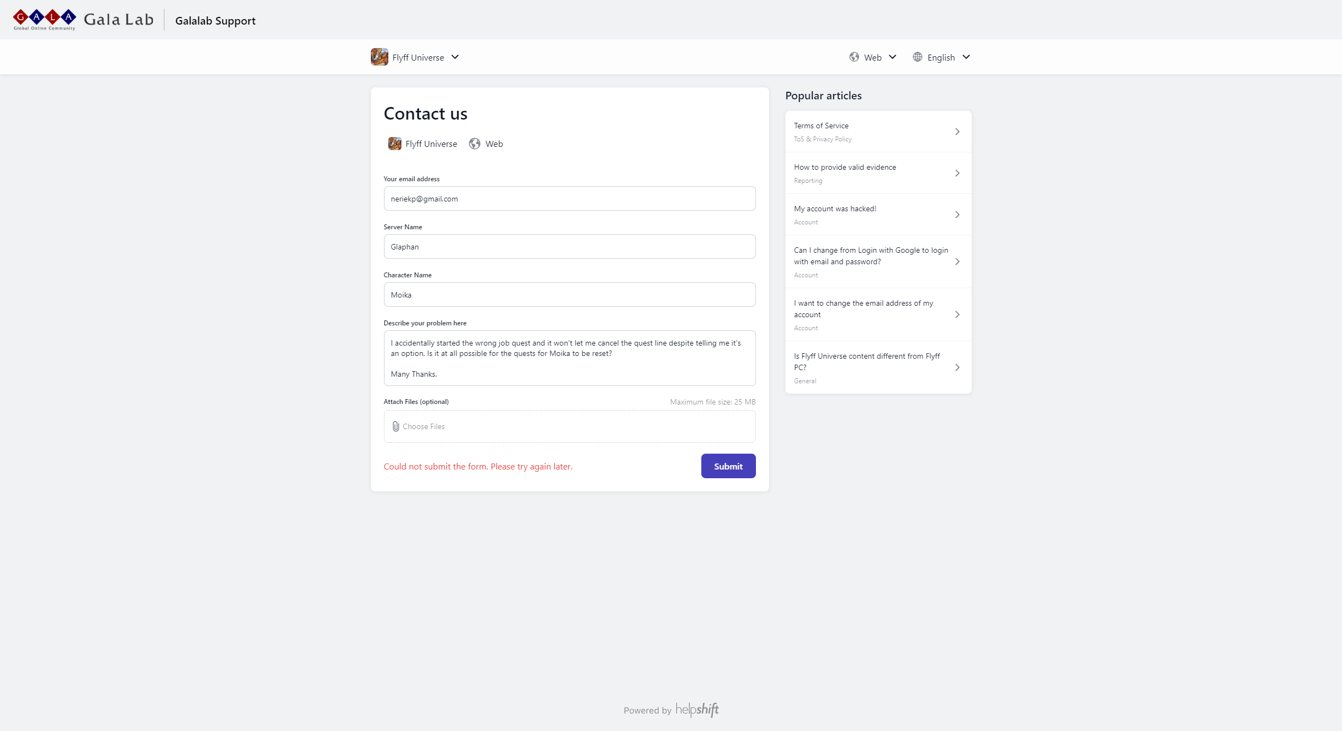Open the English language dropdown
This screenshot has width=1342, height=731.
[942, 57]
